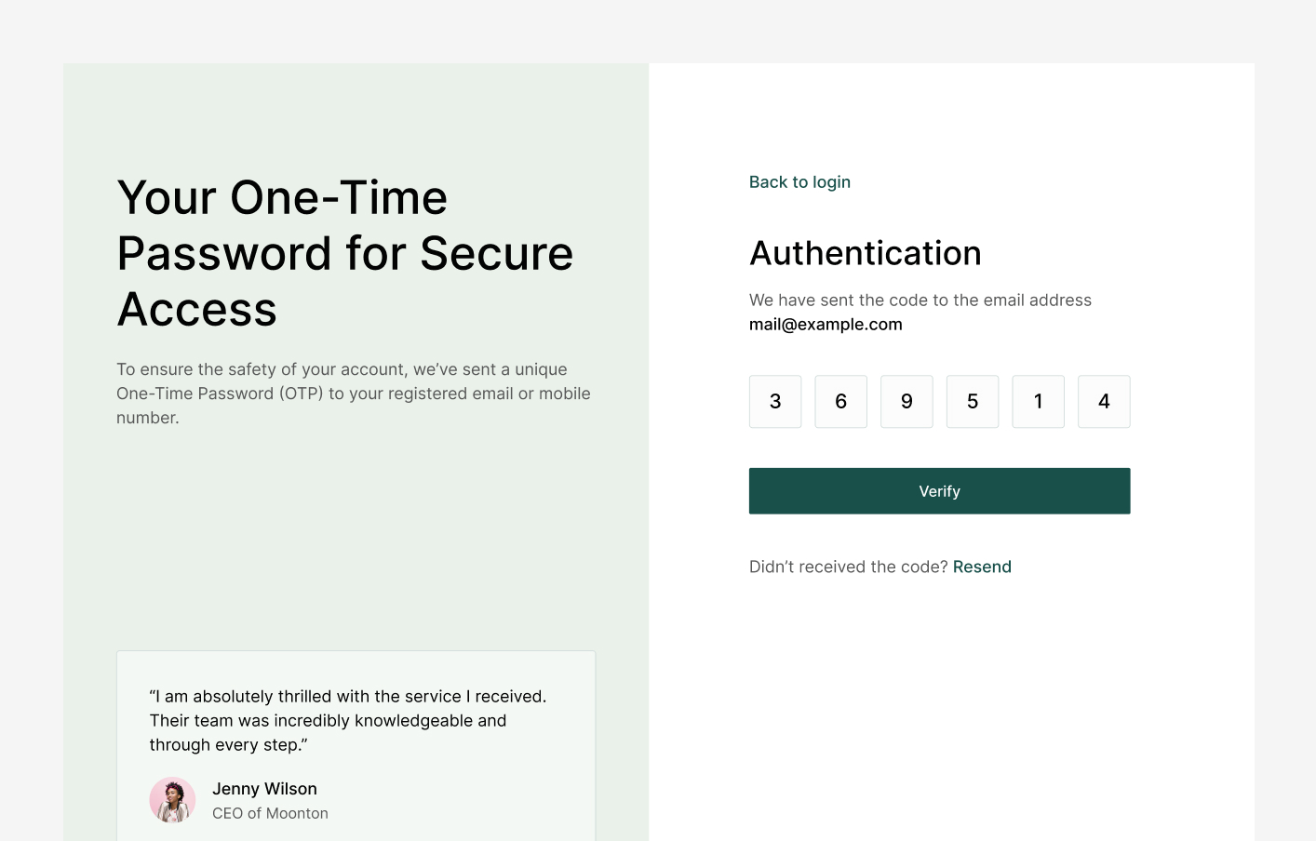Click the testimonial quote text

tap(348, 720)
